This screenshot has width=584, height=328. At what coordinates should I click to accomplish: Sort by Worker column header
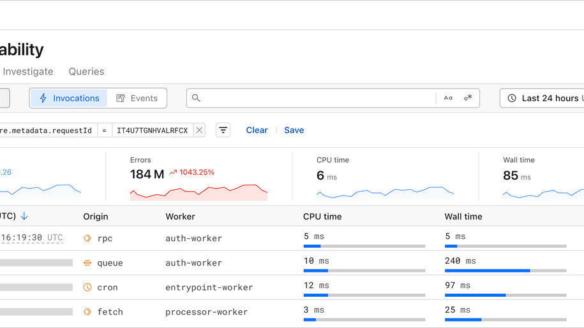click(x=180, y=217)
